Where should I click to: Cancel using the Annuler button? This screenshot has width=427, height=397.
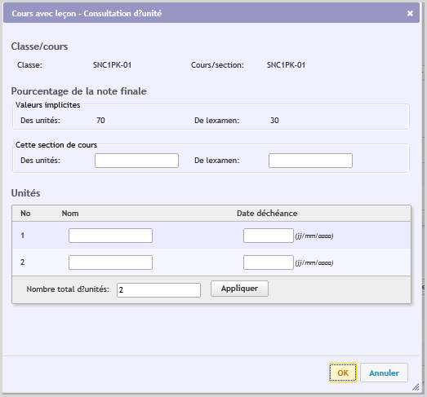(x=384, y=373)
